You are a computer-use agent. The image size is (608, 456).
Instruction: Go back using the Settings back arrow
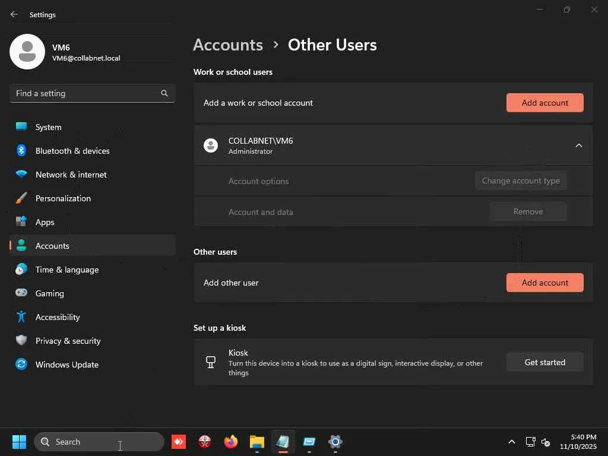14,14
